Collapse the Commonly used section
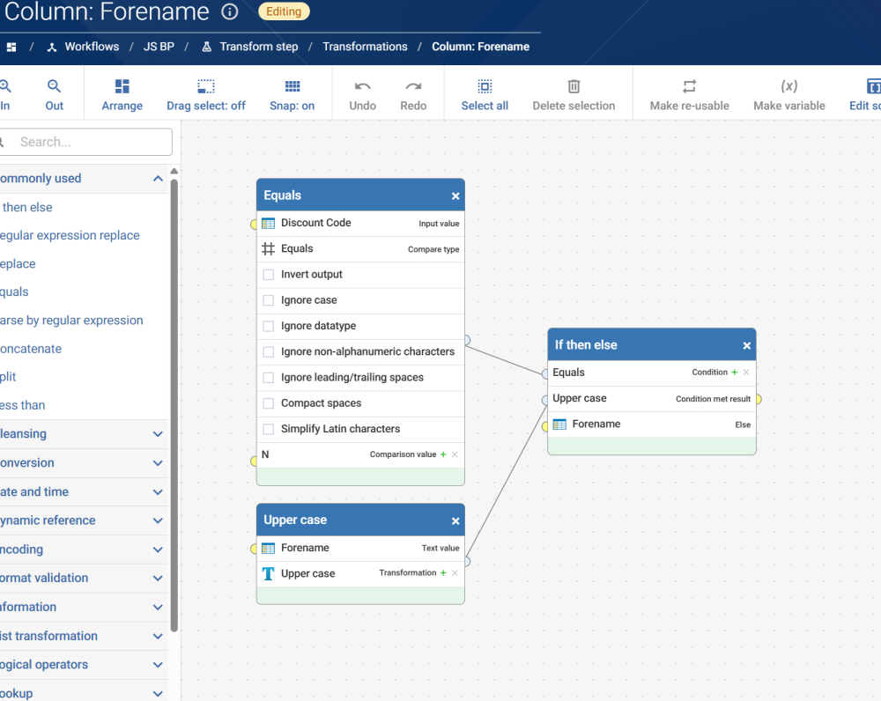Image resolution: width=881 pixels, height=701 pixels. [x=158, y=179]
